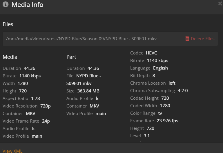Select the 4:2:0 Chroma Subsampling value
The width and height of the screenshot is (223, 153).
point(183,91)
